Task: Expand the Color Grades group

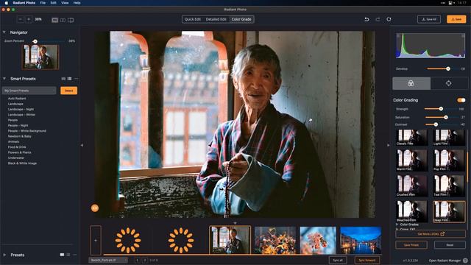Action: tap(397, 225)
